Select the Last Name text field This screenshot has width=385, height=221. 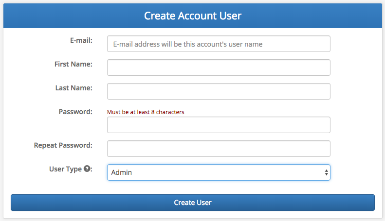pyautogui.click(x=219, y=91)
